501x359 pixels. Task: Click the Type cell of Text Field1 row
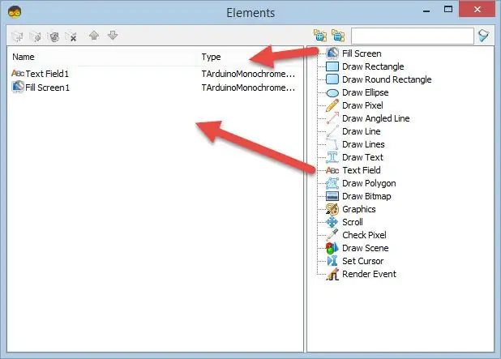[248, 74]
